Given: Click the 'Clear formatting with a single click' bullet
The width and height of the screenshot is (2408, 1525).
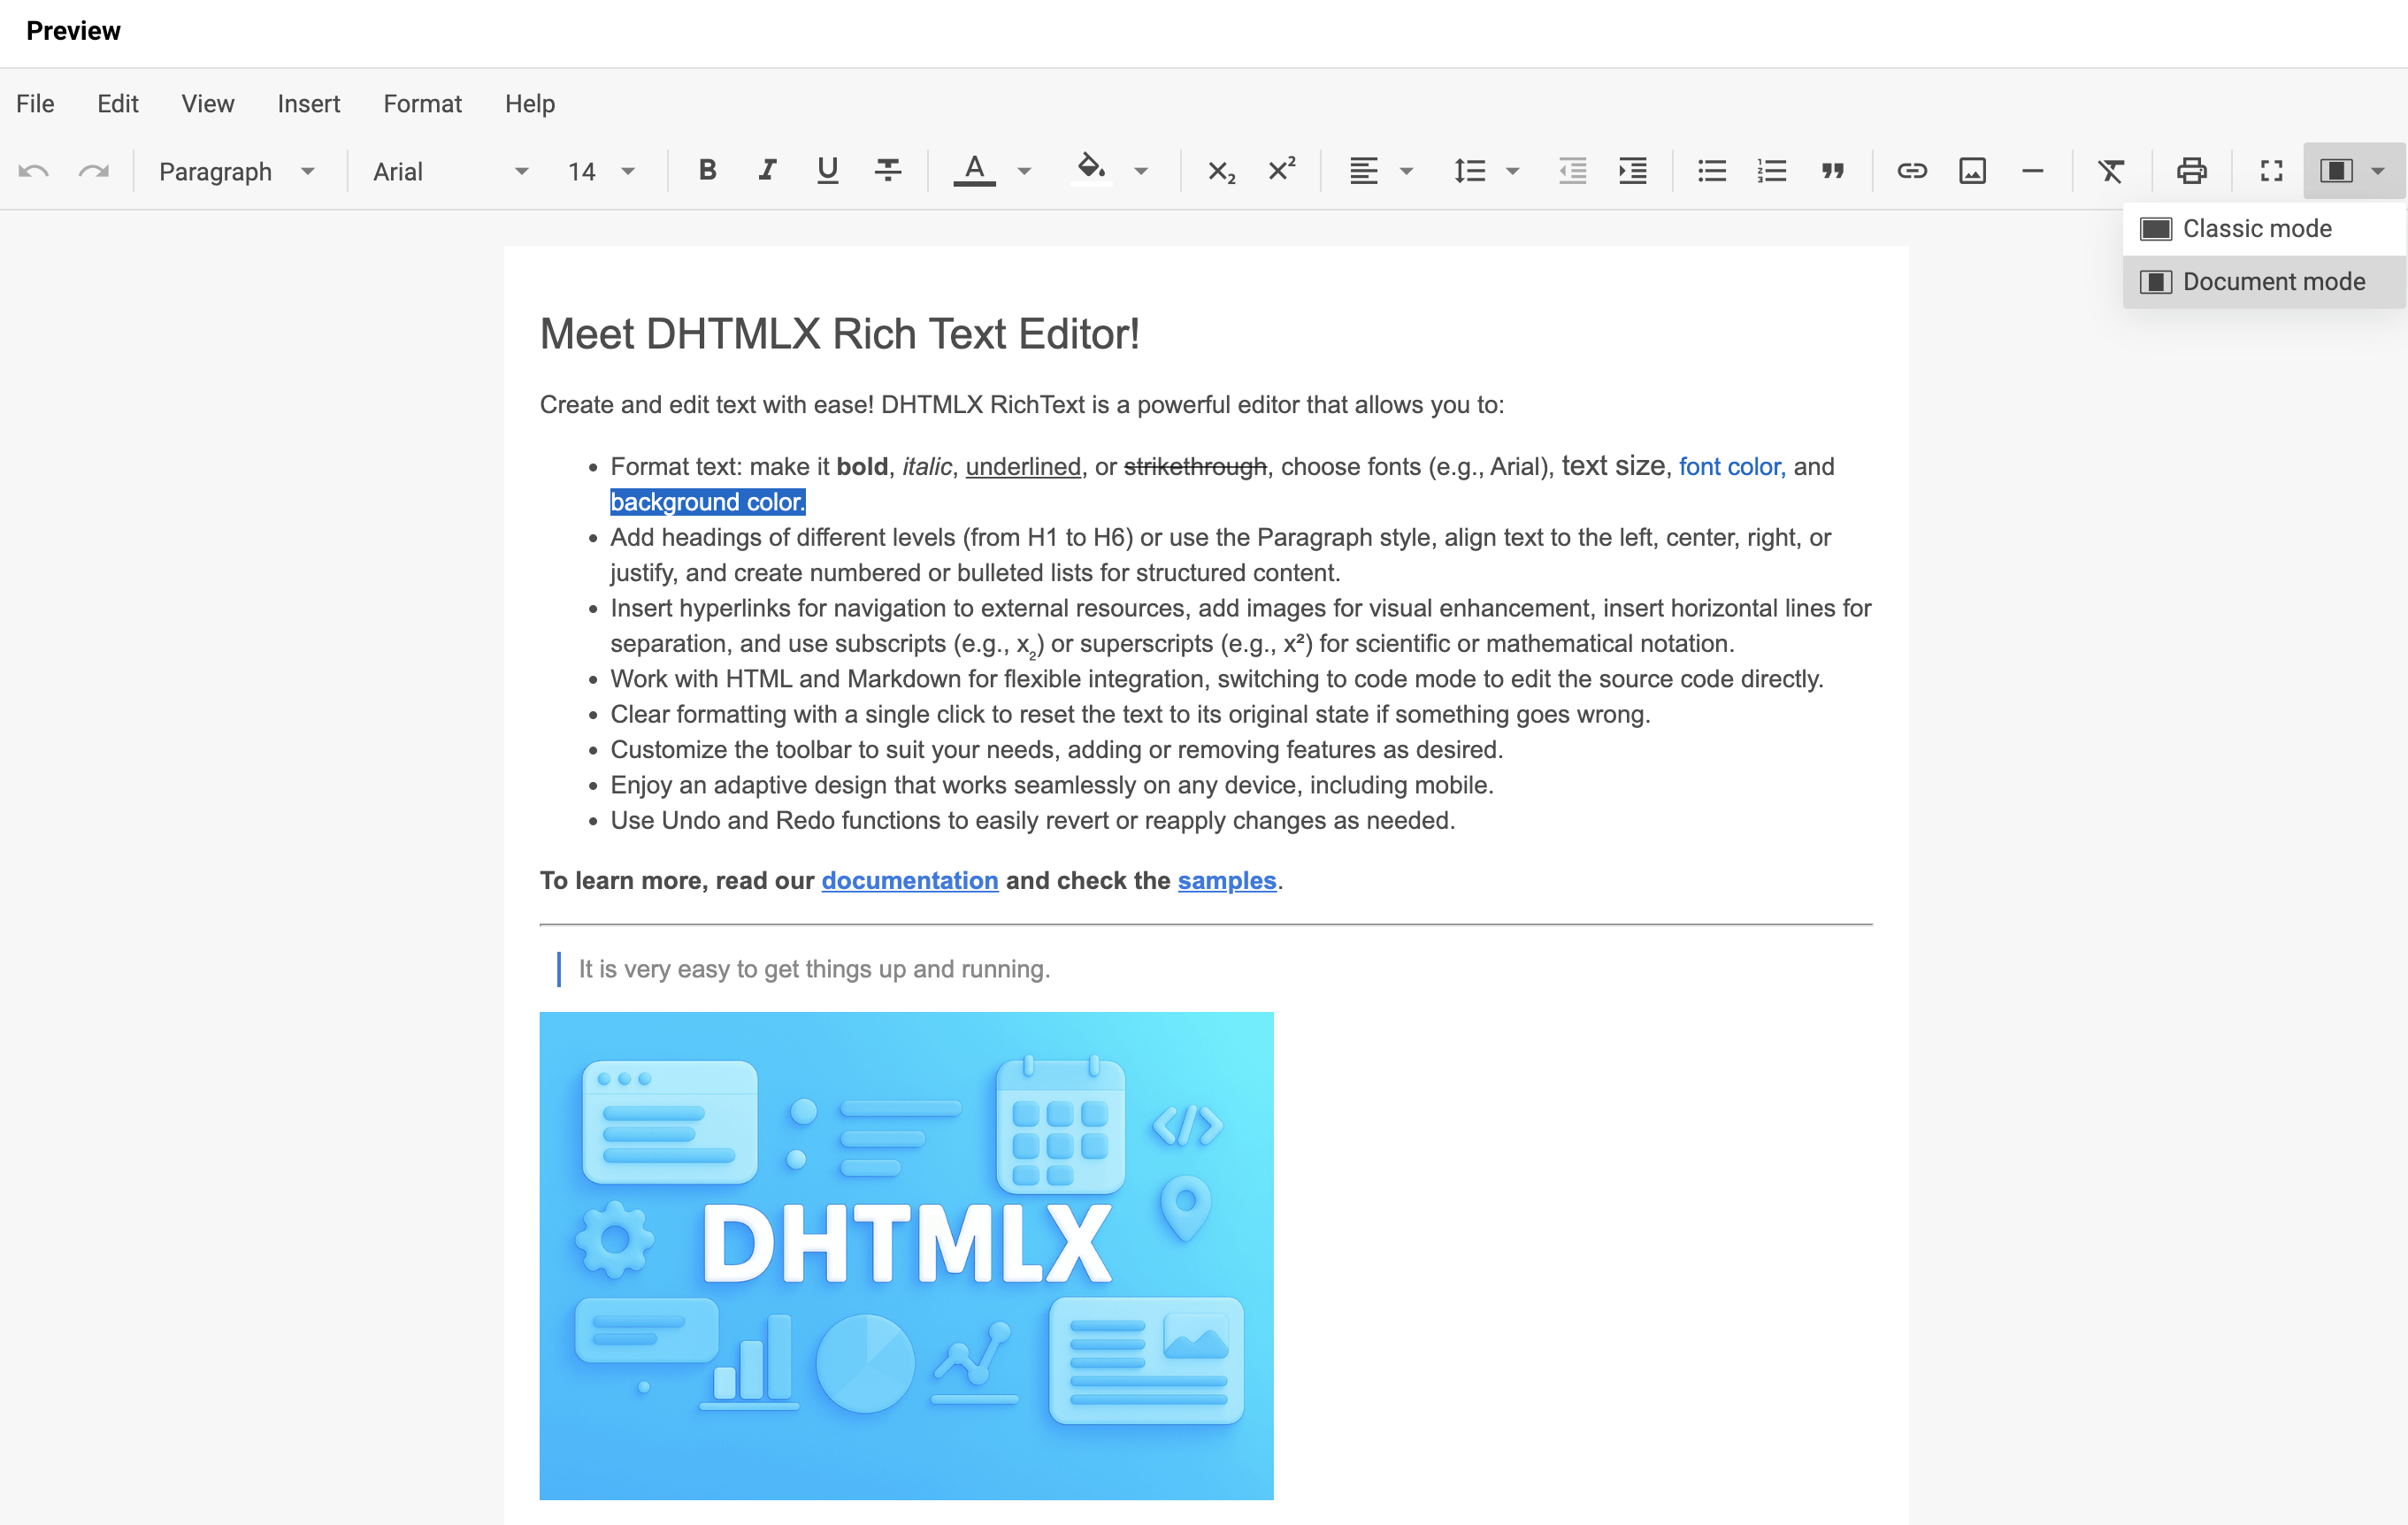Looking at the screenshot, I should [x=1131, y=714].
